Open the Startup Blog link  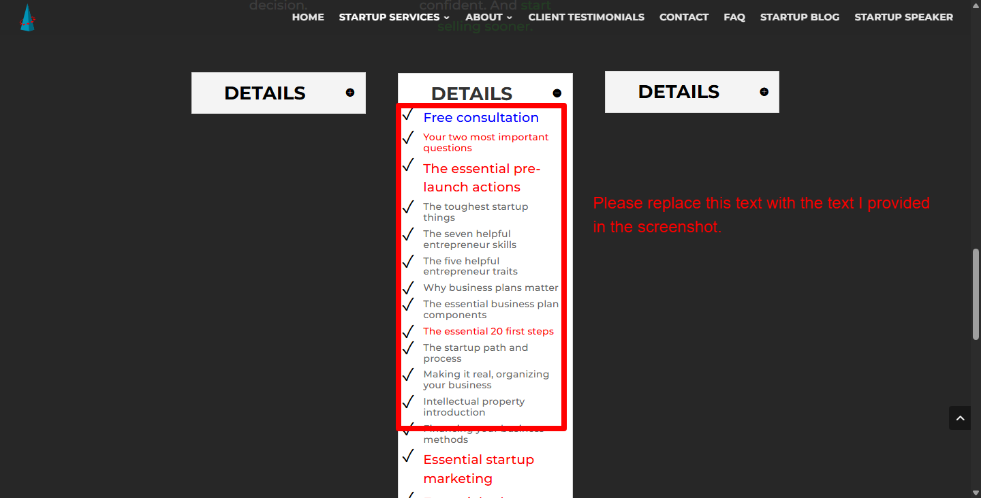800,17
